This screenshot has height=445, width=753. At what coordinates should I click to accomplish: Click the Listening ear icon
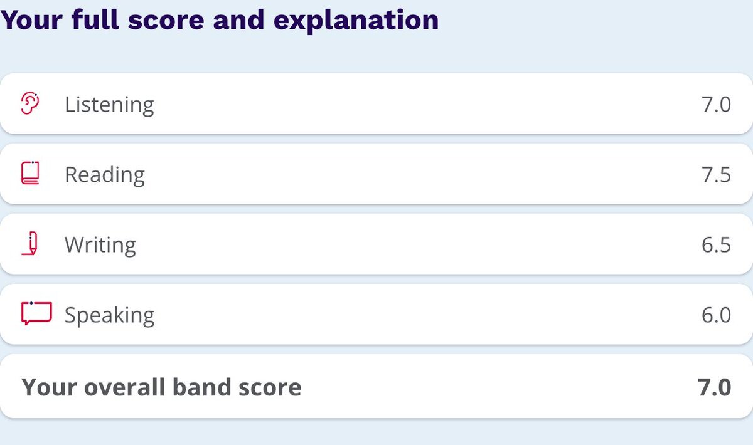[30, 103]
